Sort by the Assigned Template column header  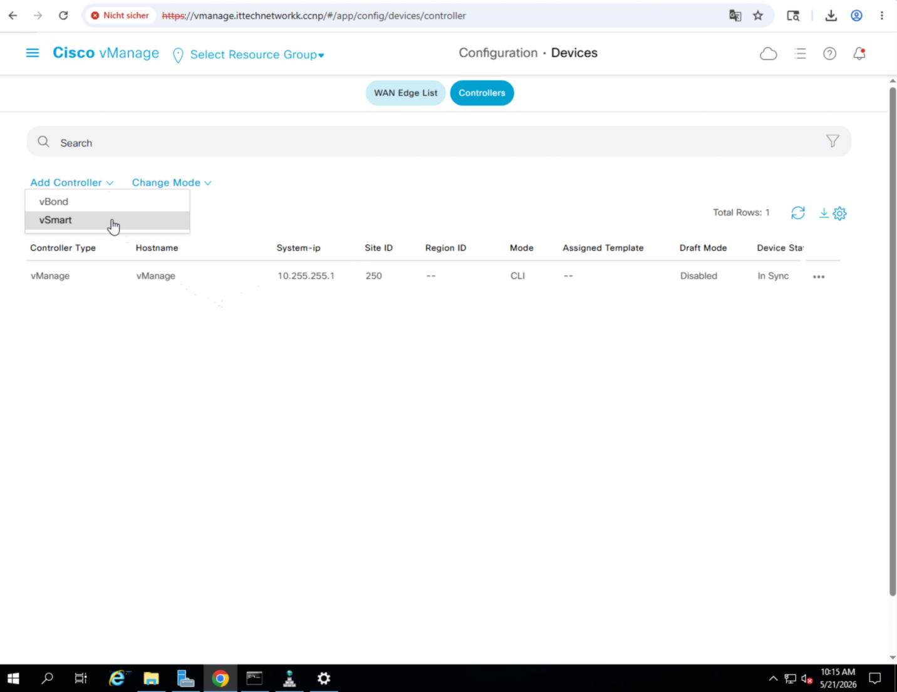tap(603, 248)
